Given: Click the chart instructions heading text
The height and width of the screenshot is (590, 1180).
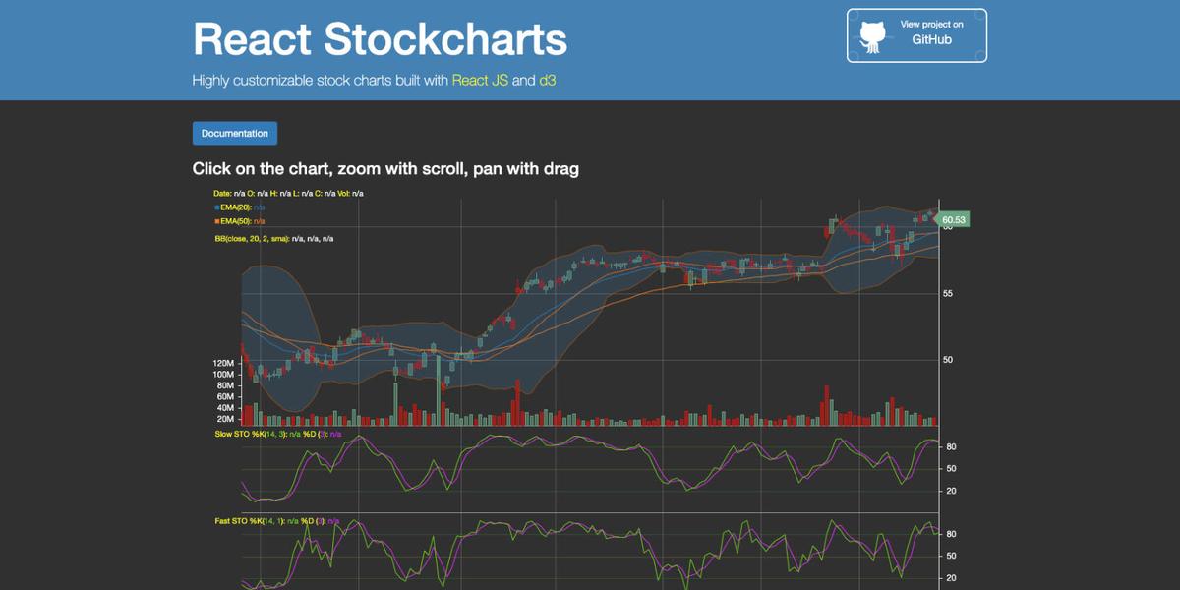Looking at the screenshot, I should [x=384, y=168].
